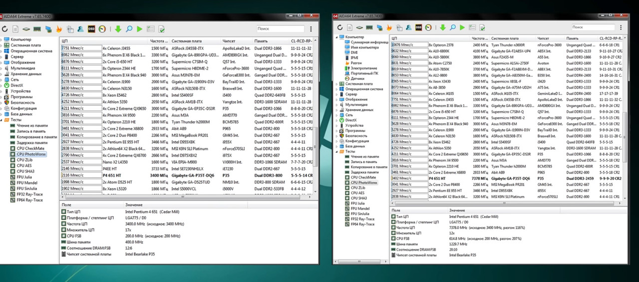Click the RAM module icon in the right window toolbar
The height and width of the screenshot is (282, 639).
tap(369, 27)
